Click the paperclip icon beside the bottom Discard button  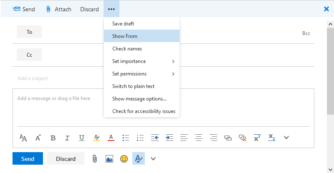click(x=95, y=158)
